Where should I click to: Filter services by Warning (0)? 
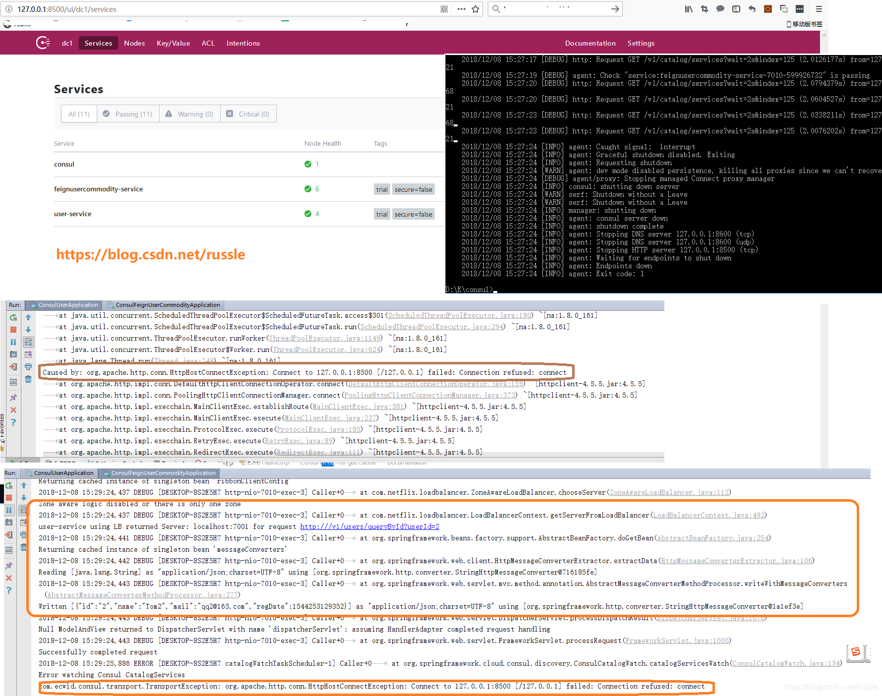click(x=189, y=114)
